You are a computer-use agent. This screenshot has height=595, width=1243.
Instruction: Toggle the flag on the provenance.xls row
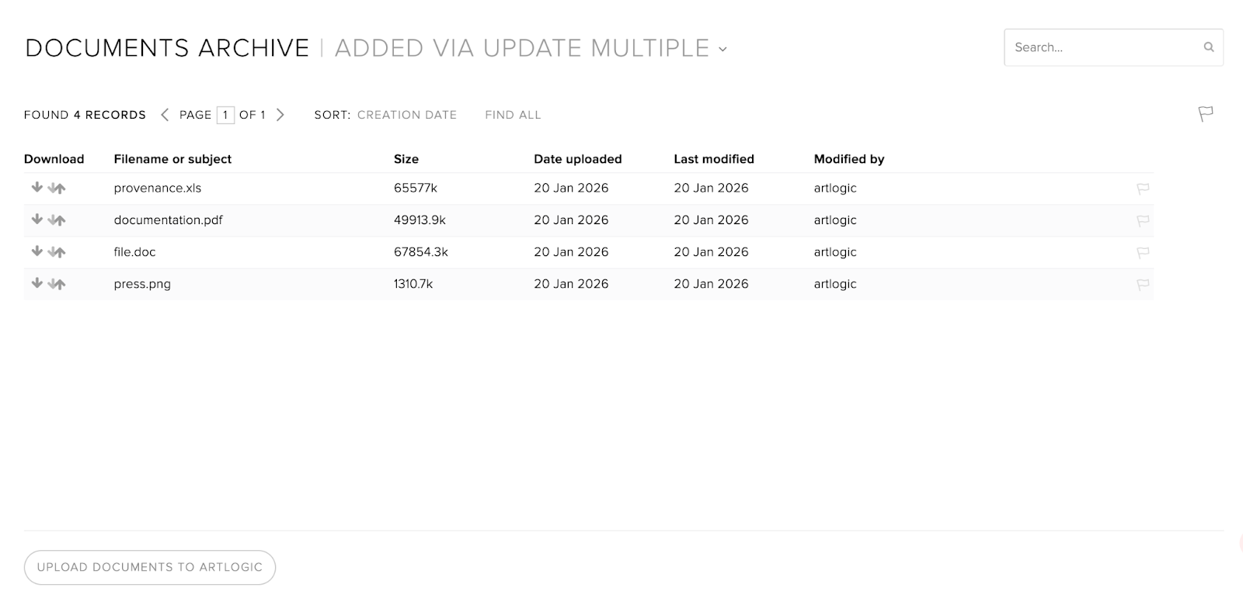(x=1143, y=189)
